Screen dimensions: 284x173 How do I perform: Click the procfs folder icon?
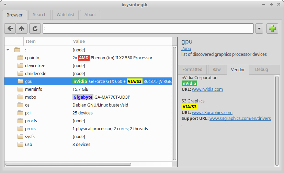[20, 121]
